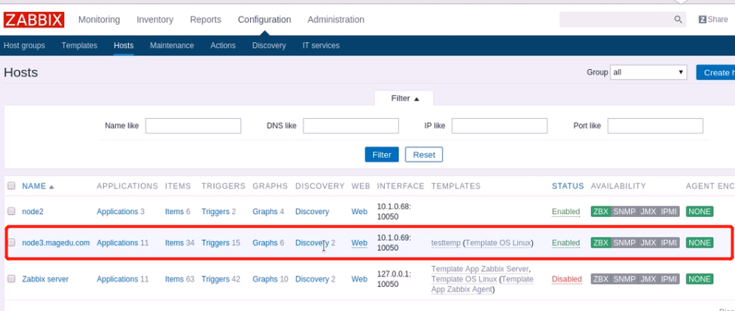Collapse the Filter panel tab
This screenshot has height=311, width=735.
point(404,98)
